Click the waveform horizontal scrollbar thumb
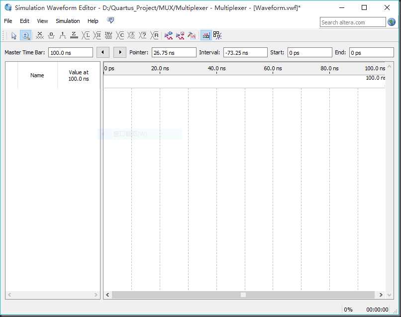Screen dimensions: 401x317 click(243, 295)
